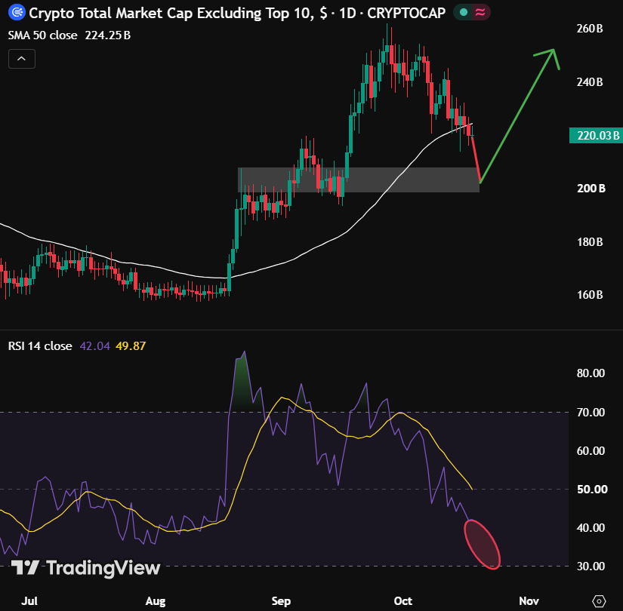Click the 50.00 RSI axis label
The image size is (623, 611).
pyautogui.click(x=592, y=489)
